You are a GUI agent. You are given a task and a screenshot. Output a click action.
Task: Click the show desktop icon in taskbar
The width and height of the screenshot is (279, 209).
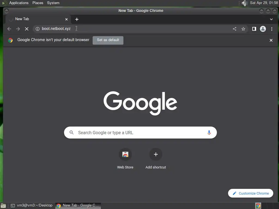pyautogui.click(x=3, y=206)
